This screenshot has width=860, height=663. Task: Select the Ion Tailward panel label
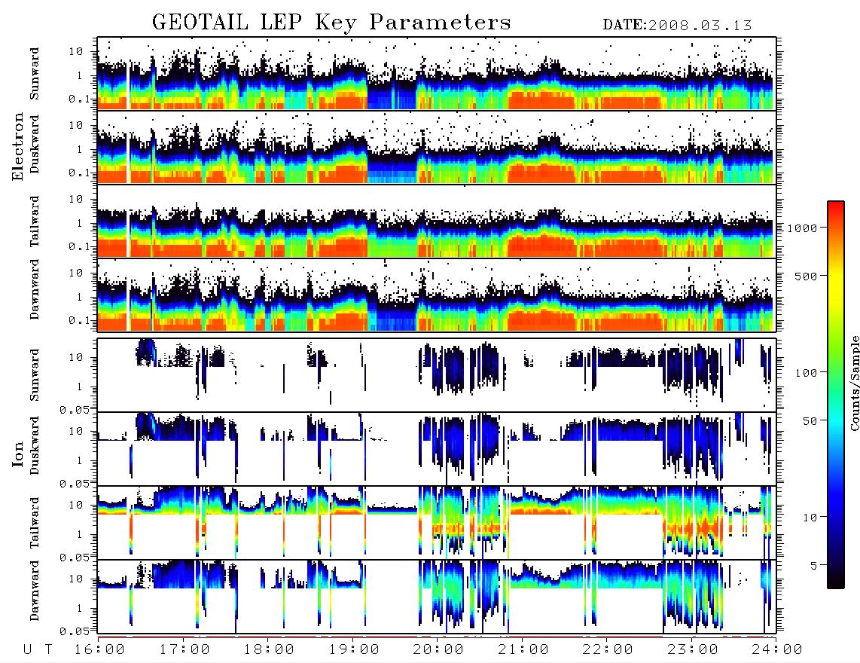35,523
